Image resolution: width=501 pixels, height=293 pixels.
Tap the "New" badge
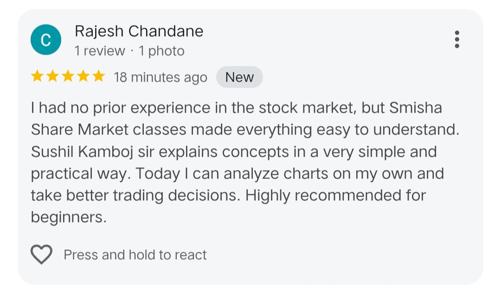click(239, 77)
